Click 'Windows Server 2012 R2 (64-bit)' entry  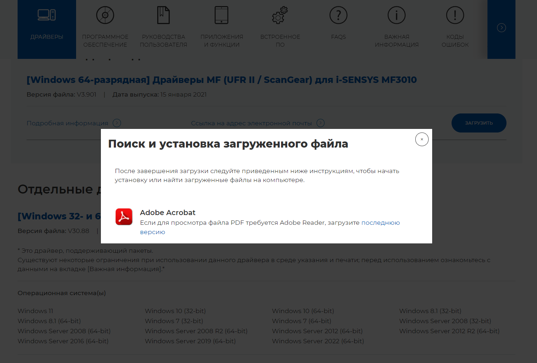pos(449,331)
